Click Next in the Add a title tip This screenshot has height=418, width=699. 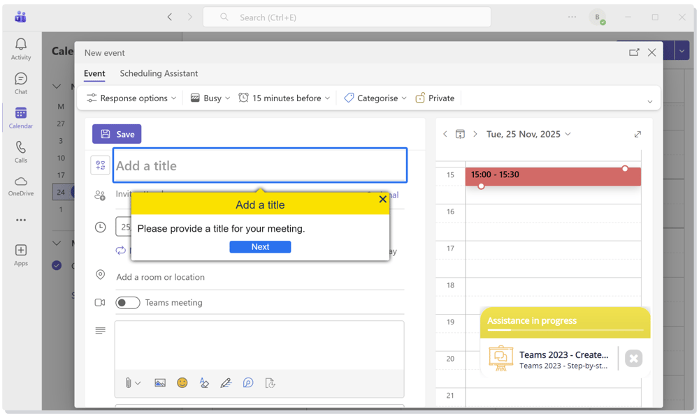pyautogui.click(x=260, y=246)
